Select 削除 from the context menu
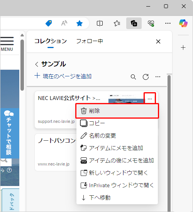The width and height of the screenshot is (193, 212). [117, 111]
